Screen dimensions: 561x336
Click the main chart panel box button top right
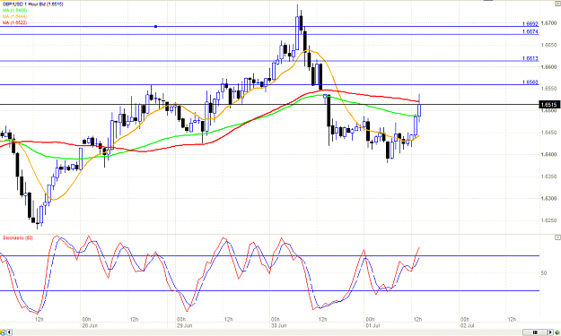[x=557, y=4]
